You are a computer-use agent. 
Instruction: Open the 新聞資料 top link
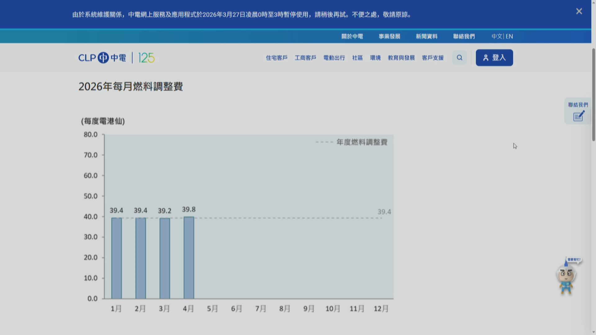click(427, 36)
